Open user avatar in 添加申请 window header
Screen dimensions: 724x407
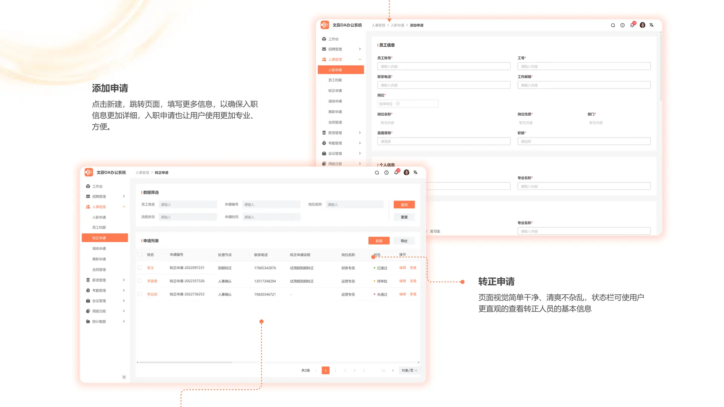click(643, 25)
